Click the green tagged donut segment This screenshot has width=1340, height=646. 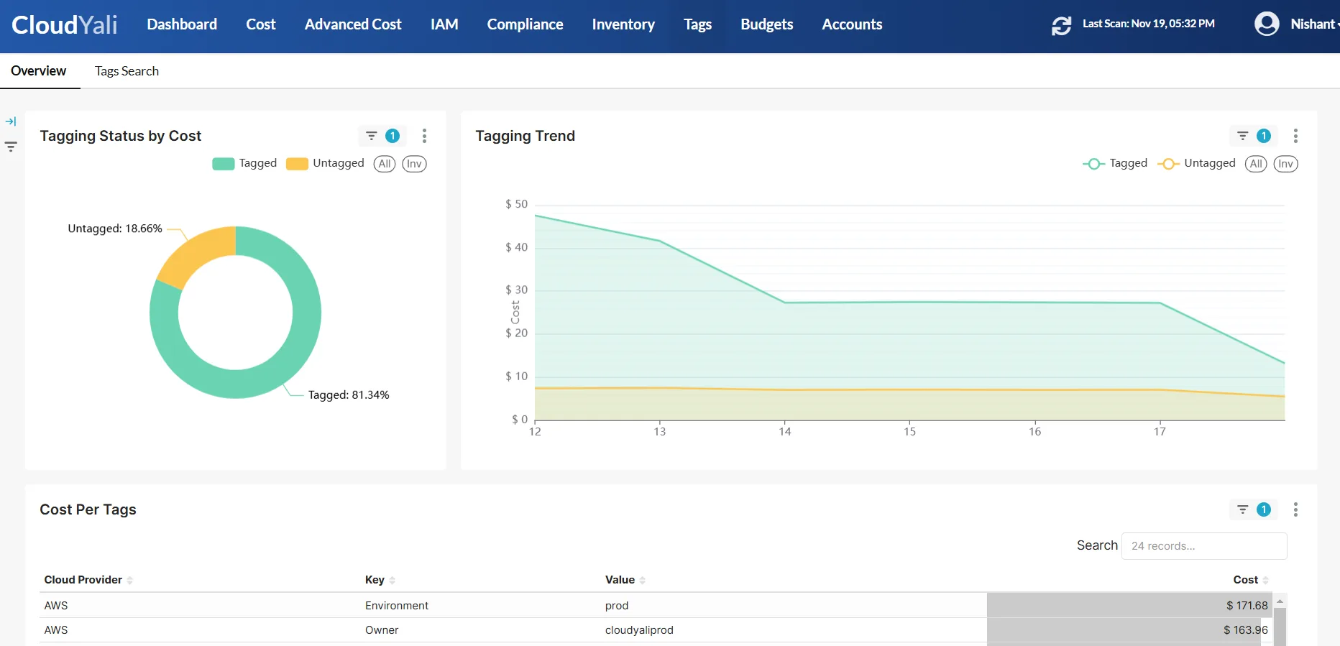click(x=307, y=313)
